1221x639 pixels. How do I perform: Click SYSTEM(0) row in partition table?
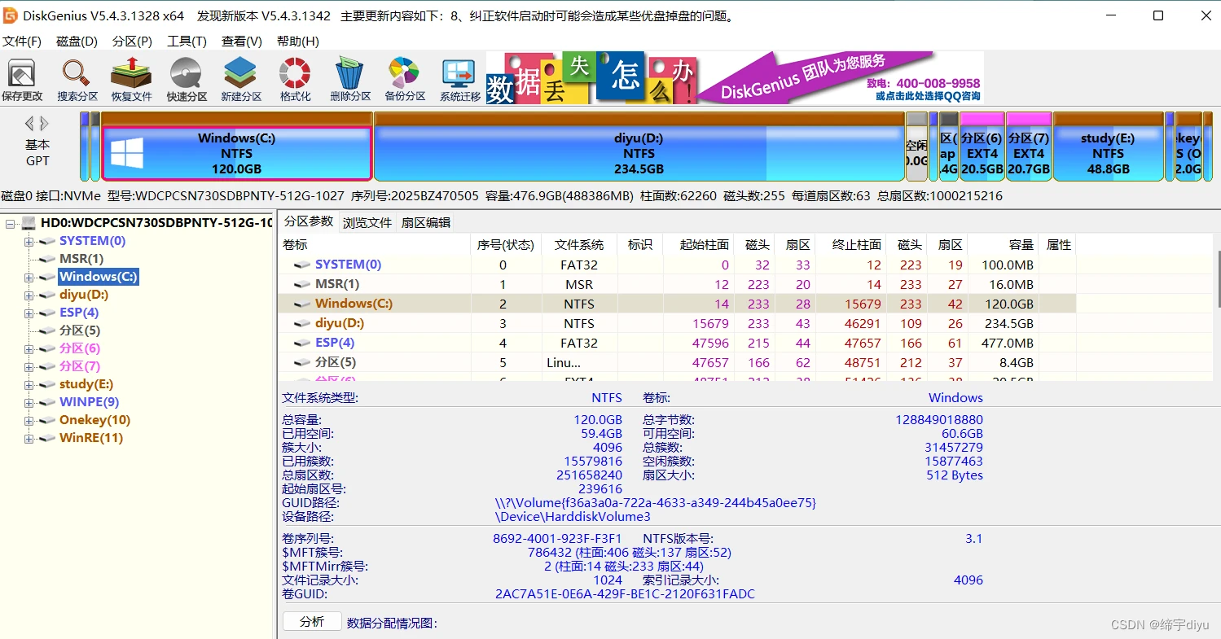pyautogui.click(x=677, y=265)
